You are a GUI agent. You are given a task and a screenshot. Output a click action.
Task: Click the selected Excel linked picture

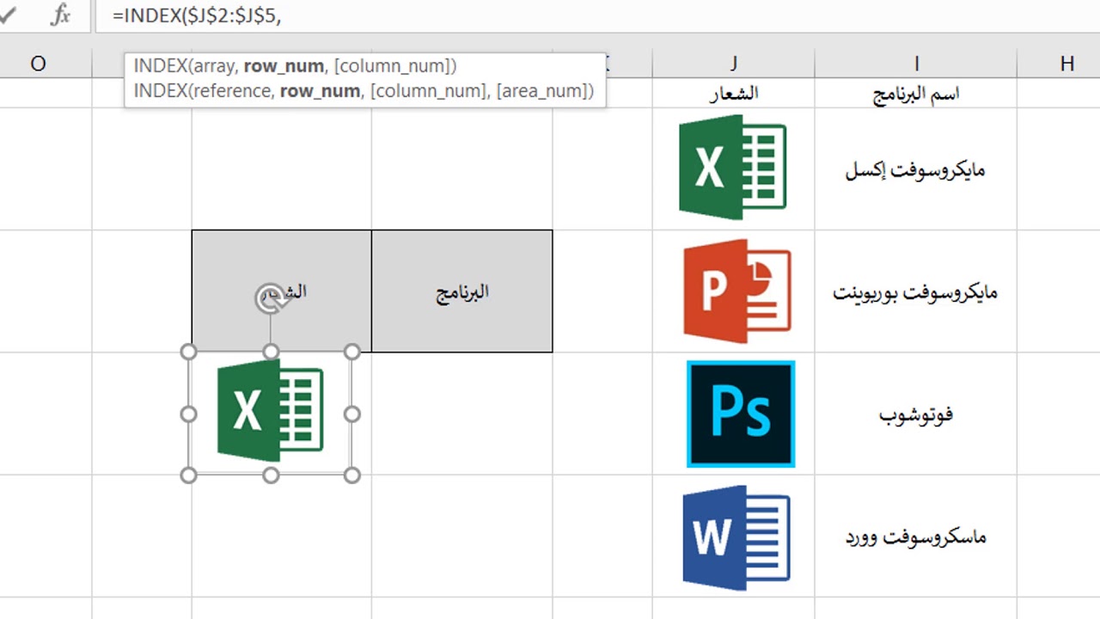point(270,413)
